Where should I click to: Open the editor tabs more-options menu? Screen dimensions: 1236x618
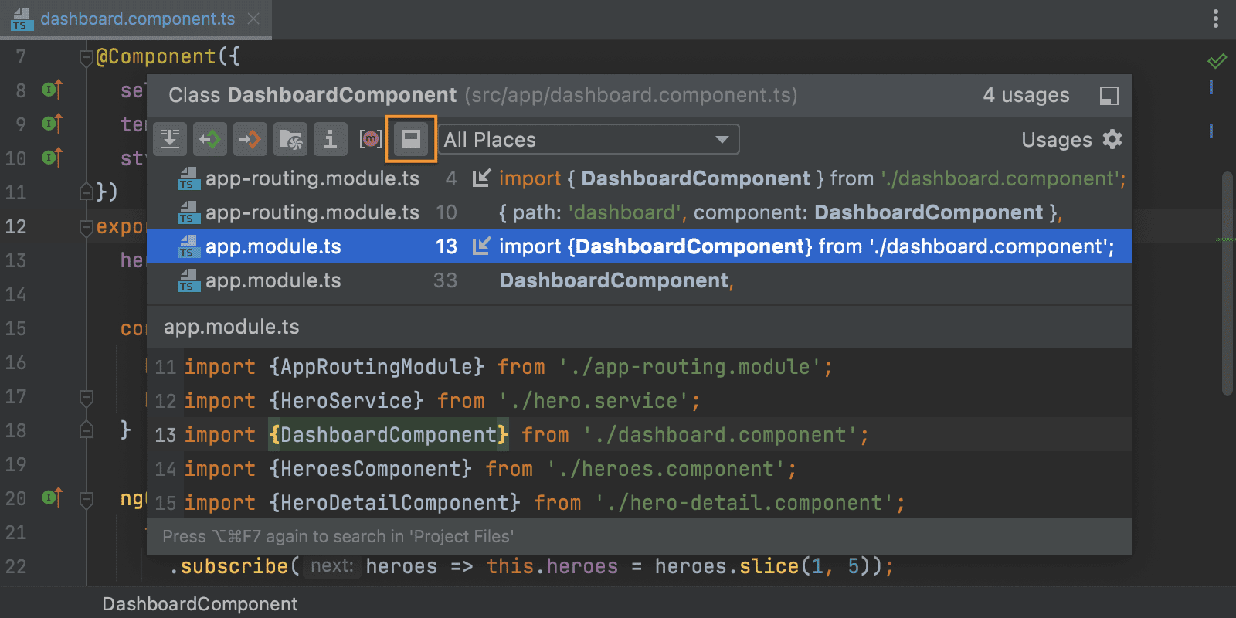pos(1216,19)
